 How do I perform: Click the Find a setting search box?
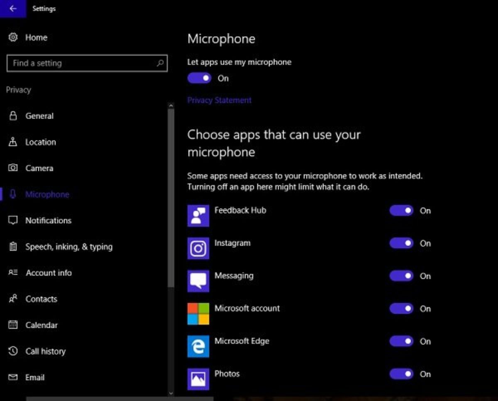(x=87, y=64)
